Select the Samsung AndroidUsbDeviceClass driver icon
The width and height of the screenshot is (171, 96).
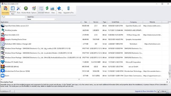click(x=3, y=58)
